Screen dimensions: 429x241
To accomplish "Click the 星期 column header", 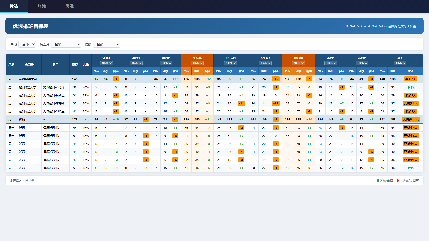I will 11,65.
